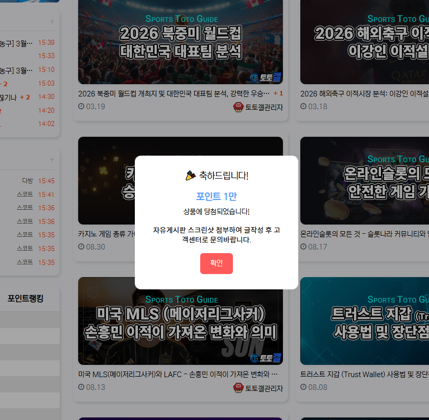The height and width of the screenshot is (420, 429).
Task: Open sidebar post timestamped 15:10
Action: tap(28, 70)
